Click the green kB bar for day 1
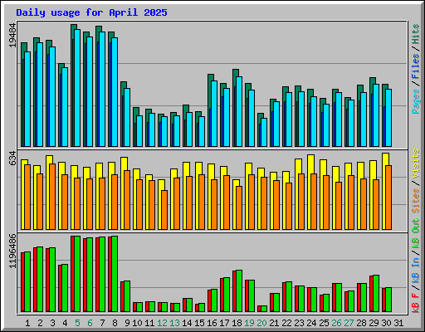 click(x=27, y=282)
